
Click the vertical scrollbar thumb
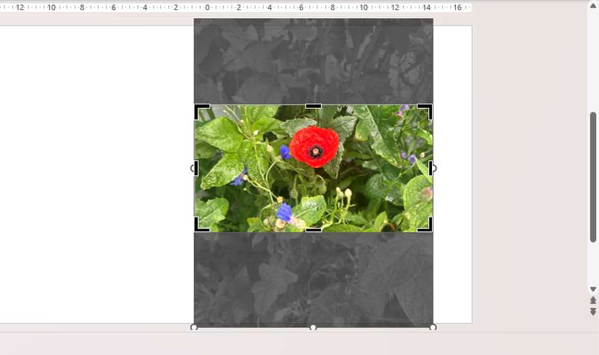[593, 177]
